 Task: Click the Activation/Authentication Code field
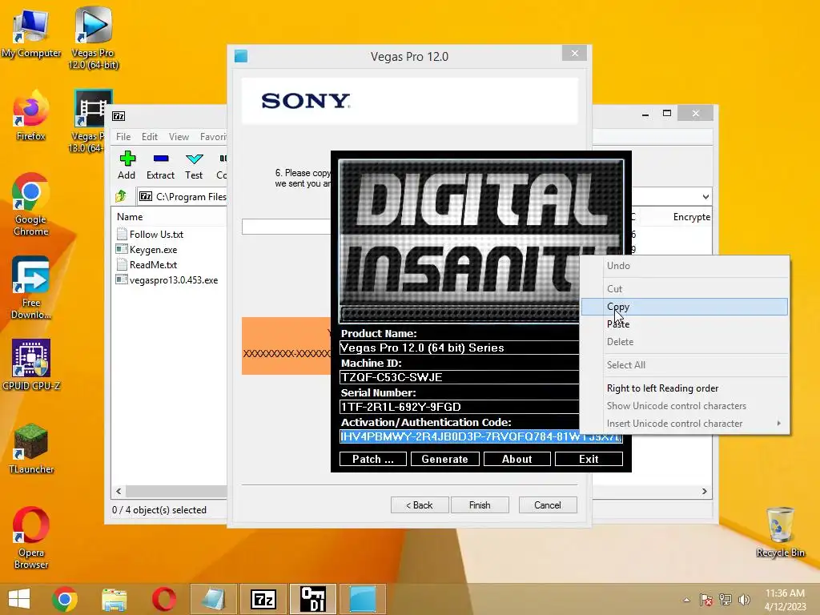point(481,436)
